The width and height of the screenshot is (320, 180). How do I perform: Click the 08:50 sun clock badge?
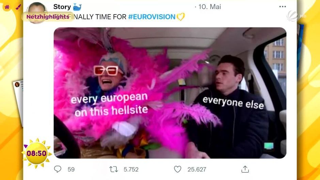pyautogui.click(x=36, y=153)
